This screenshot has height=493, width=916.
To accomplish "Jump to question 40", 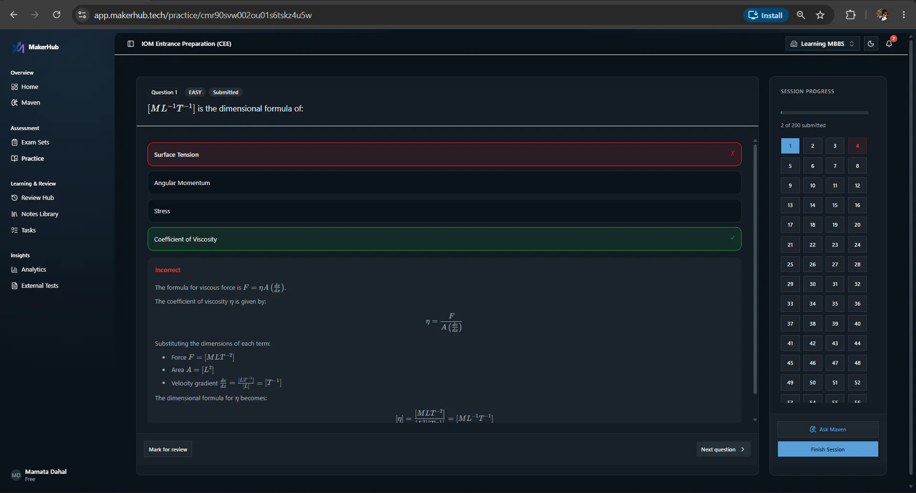I will 857,324.
